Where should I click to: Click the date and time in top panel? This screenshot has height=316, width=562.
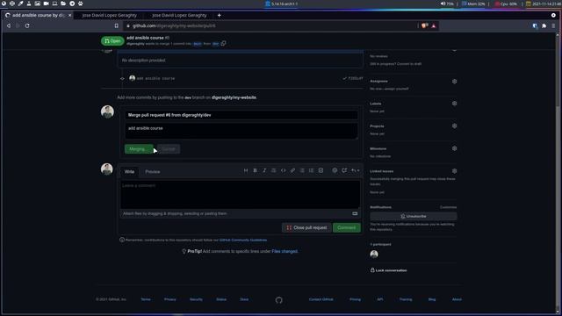coord(544,4)
